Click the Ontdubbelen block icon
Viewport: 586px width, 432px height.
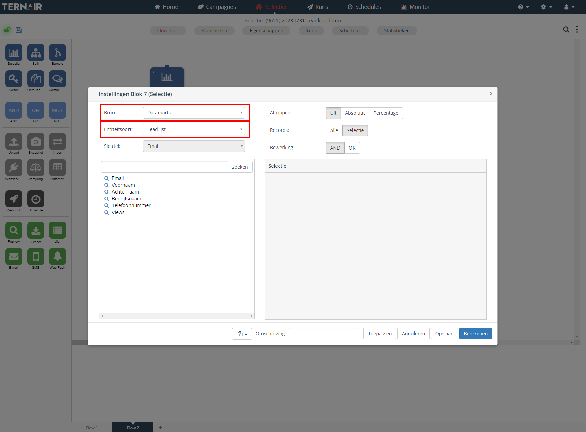click(36, 79)
